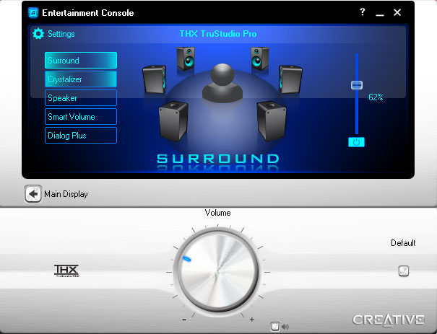Open the Surround settings tab

[x=80, y=61]
